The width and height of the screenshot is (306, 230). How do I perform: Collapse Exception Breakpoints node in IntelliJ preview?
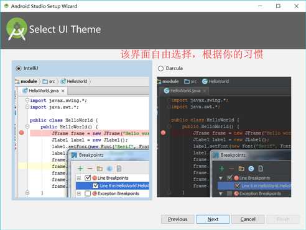(x=79, y=193)
